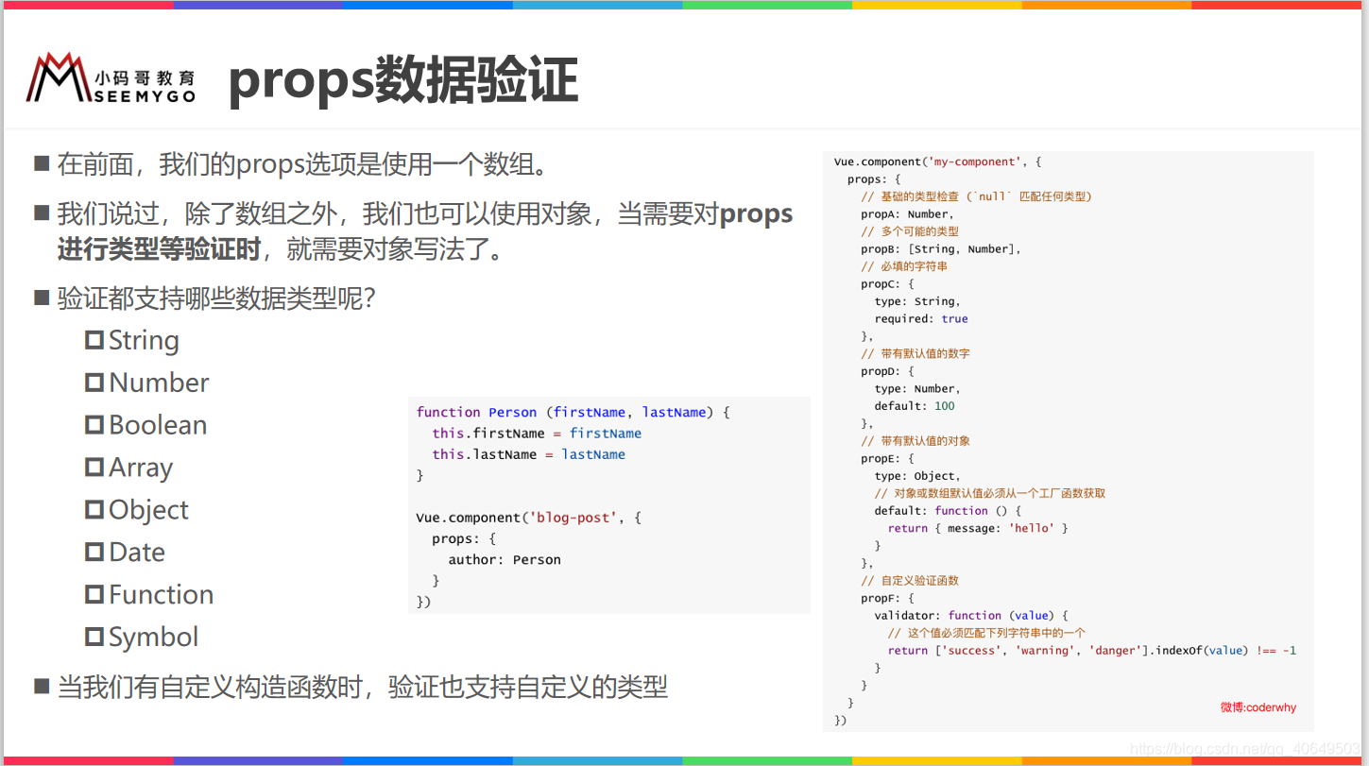Select the "Date" list item
This screenshot has height=766, width=1369.
(x=126, y=552)
